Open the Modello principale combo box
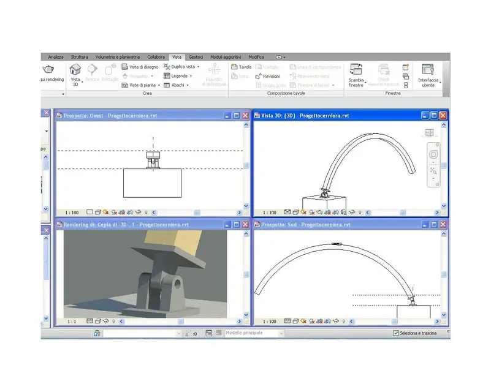491x392 pixels. (254, 333)
